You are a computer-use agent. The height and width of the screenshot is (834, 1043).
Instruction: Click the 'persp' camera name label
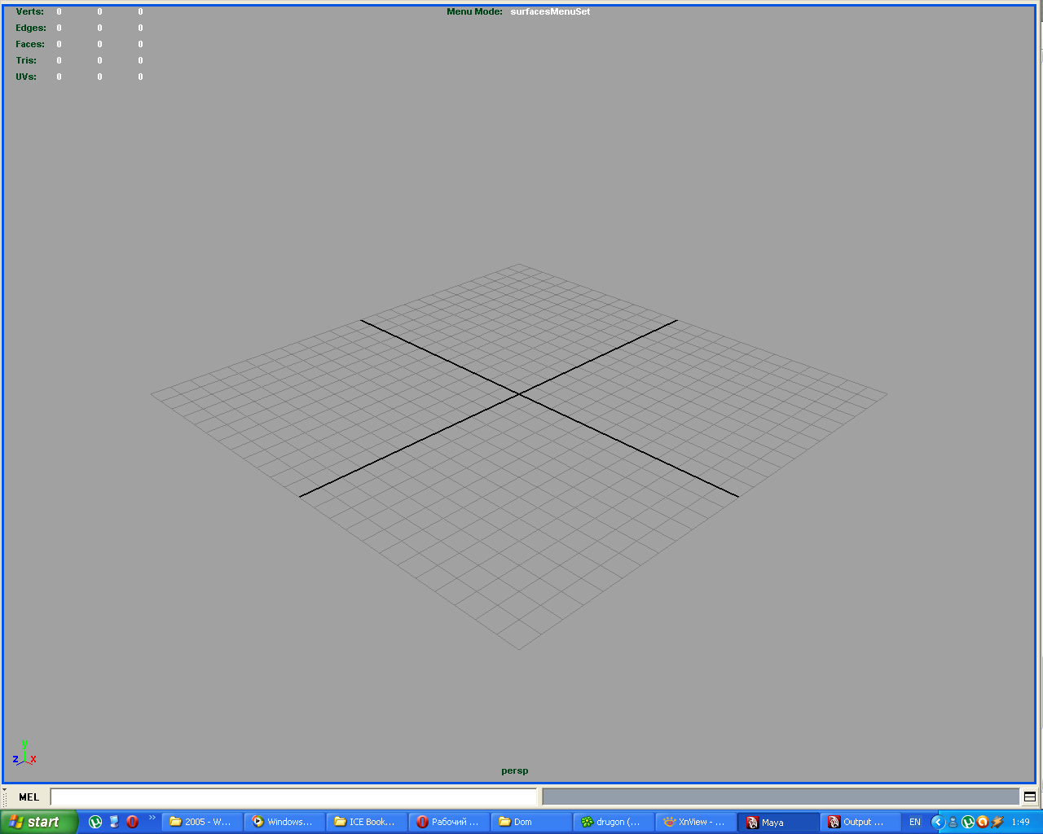515,771
